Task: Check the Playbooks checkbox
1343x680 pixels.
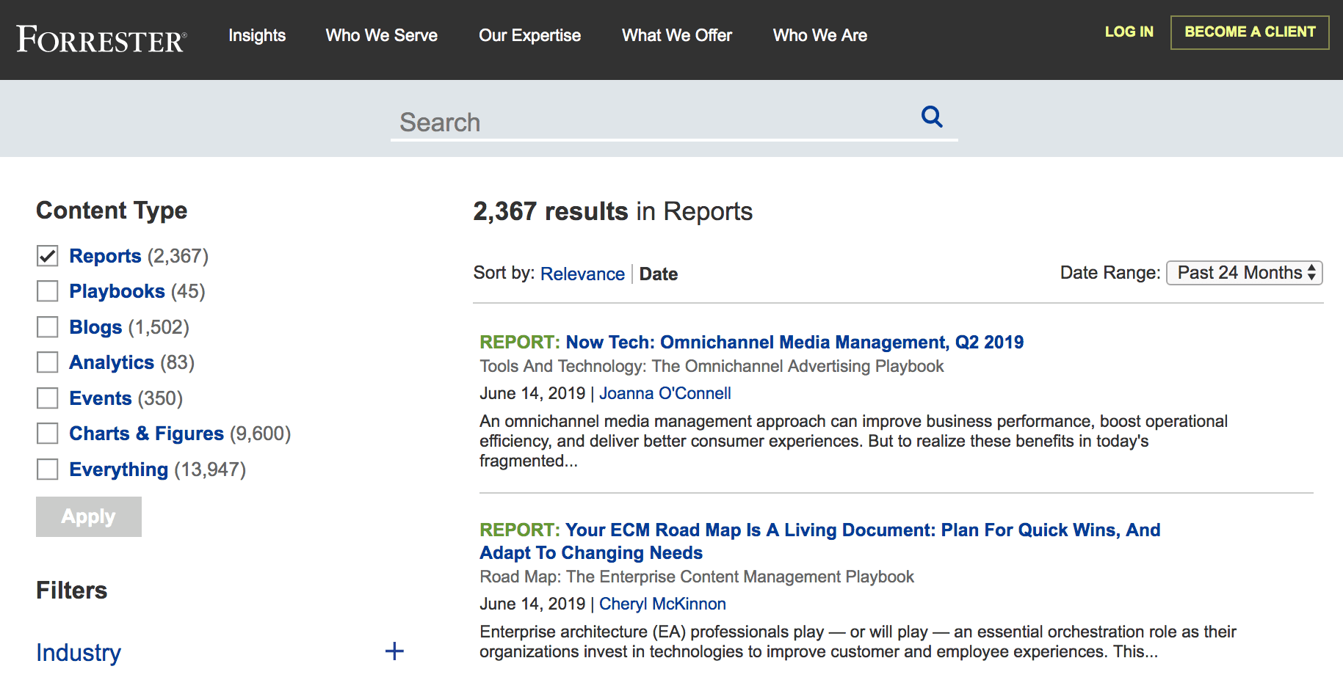Action: 48,291
